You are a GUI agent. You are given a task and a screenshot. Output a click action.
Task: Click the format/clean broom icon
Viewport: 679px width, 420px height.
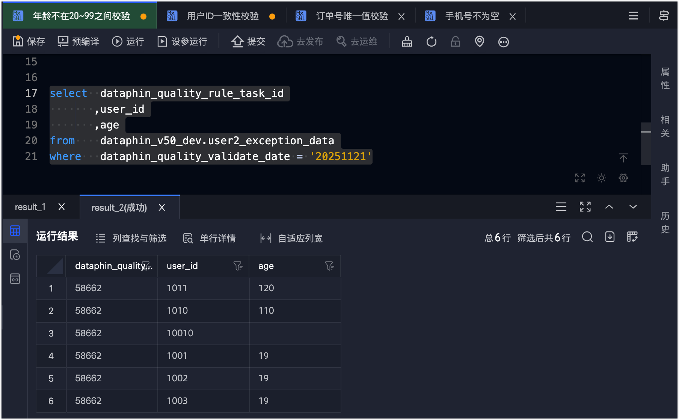pyautogui.click(x=407, y=41)
